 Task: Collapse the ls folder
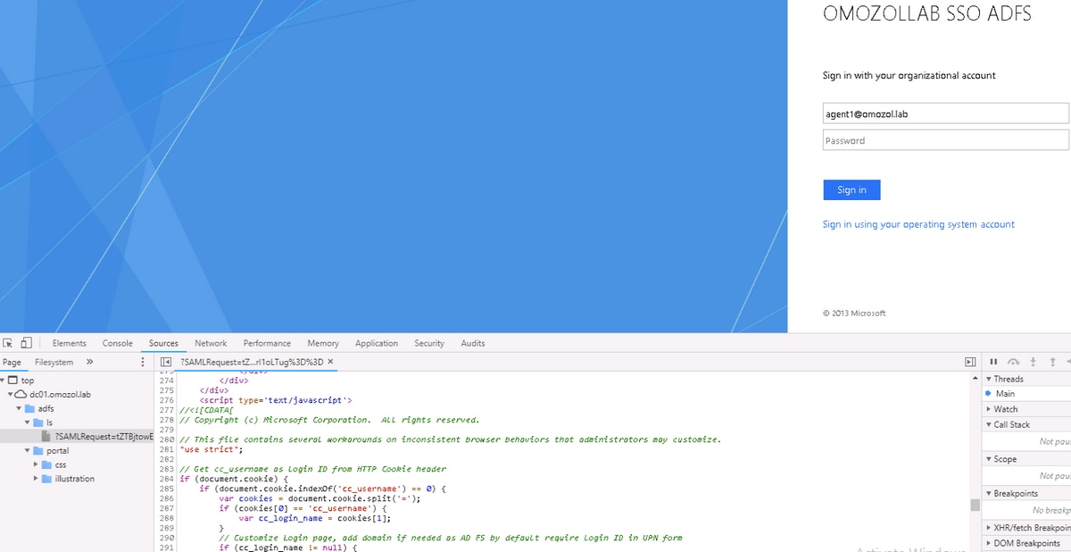27,422
